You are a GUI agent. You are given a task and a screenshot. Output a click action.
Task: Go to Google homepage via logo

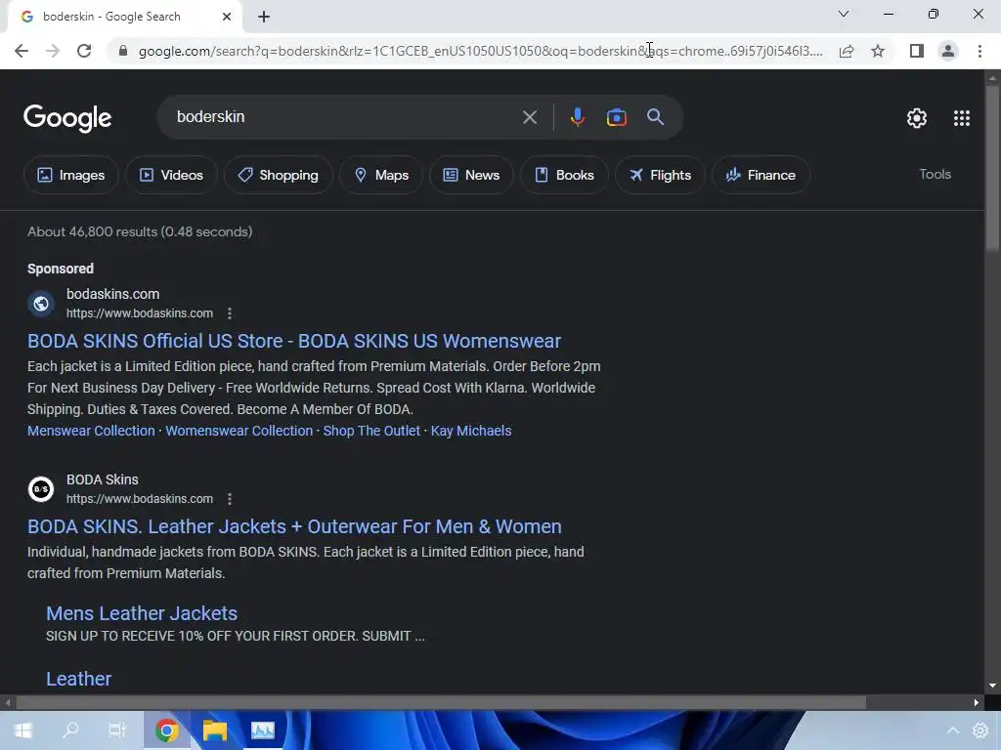click(67, 118)
